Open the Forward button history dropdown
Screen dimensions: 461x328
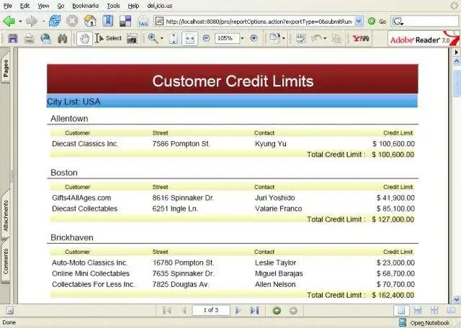tap(43, 22)
